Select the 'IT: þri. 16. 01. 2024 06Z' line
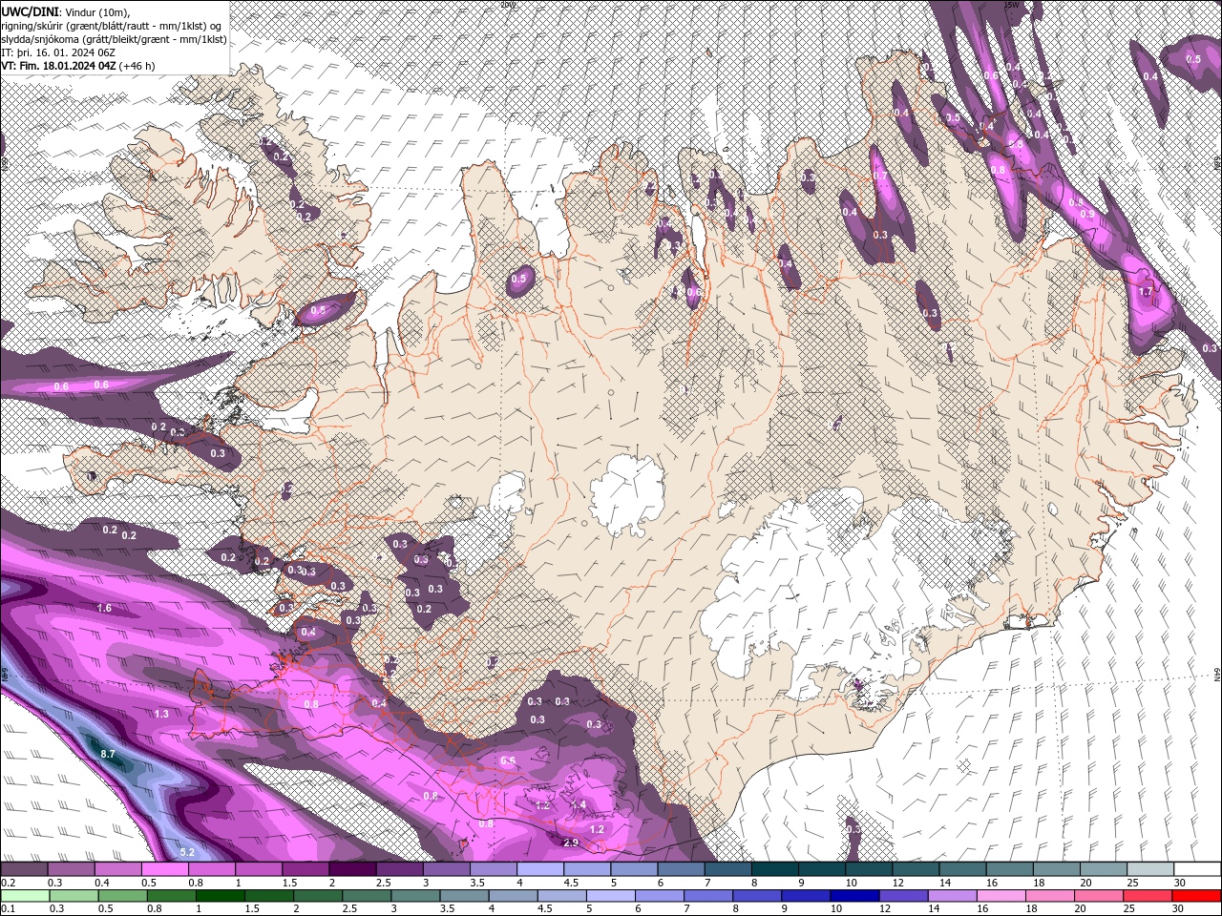Screen dimensions: 1222x916 (59, 52)
